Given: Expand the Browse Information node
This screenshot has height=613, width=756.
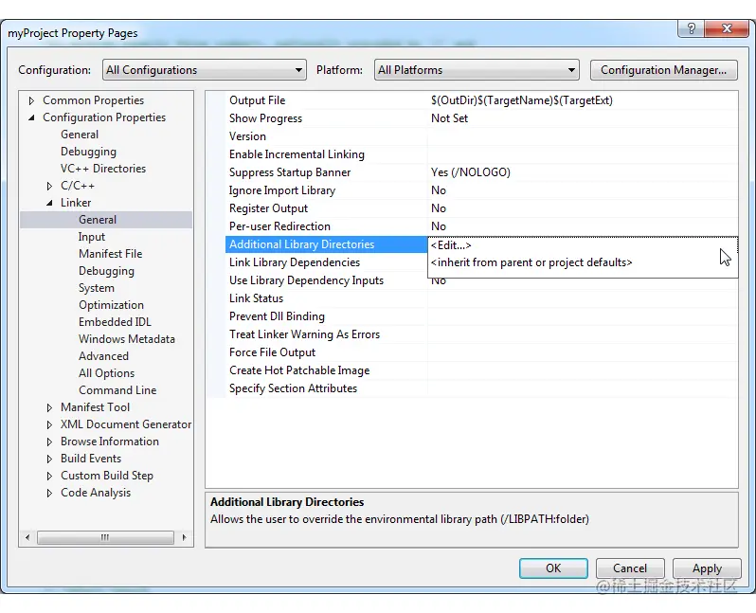Looking at the screenshot, I should tap(49, 442).
